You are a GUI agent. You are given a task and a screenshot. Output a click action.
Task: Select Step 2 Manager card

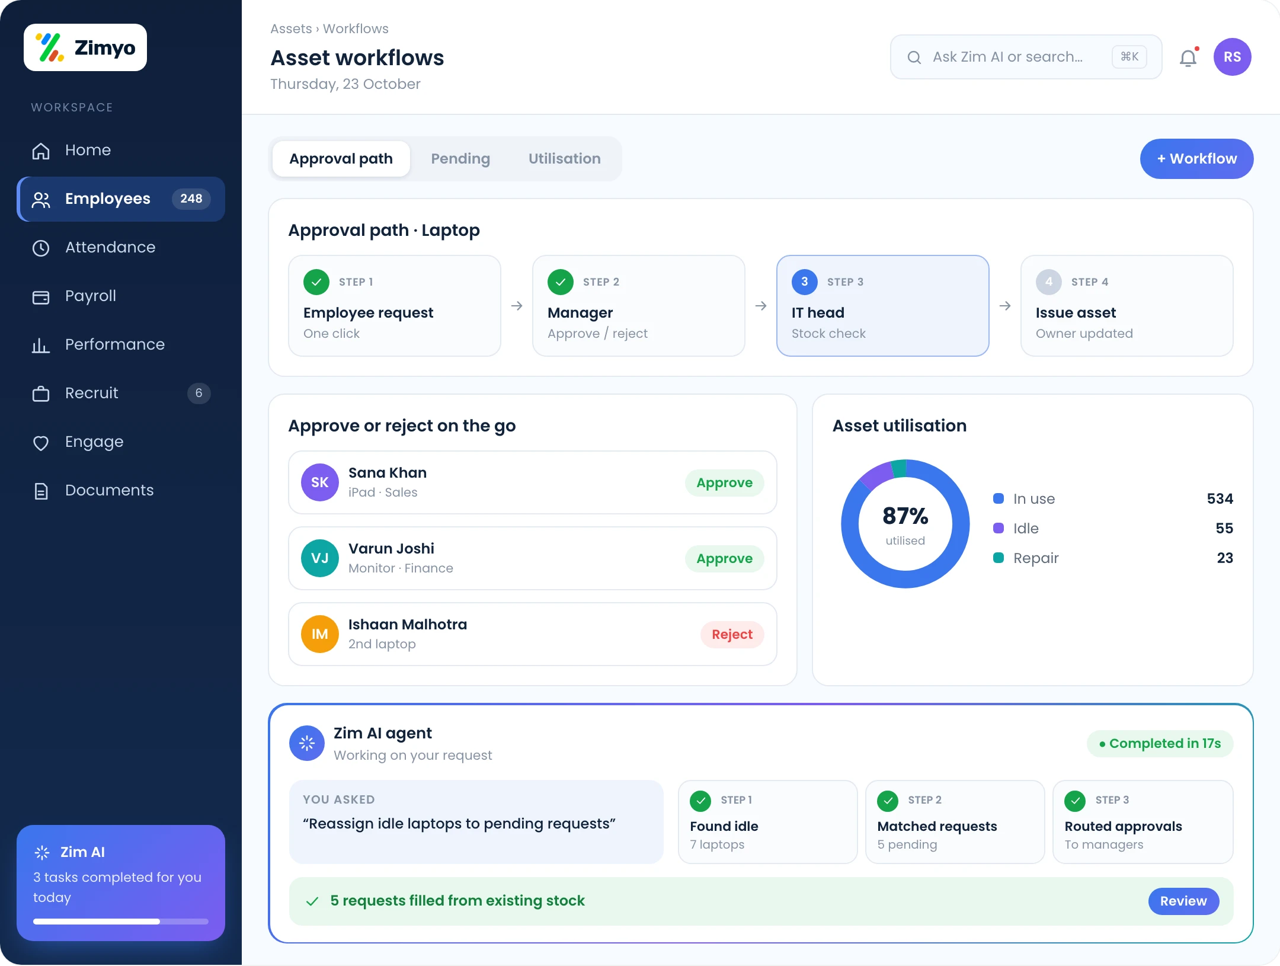[639, 306]
